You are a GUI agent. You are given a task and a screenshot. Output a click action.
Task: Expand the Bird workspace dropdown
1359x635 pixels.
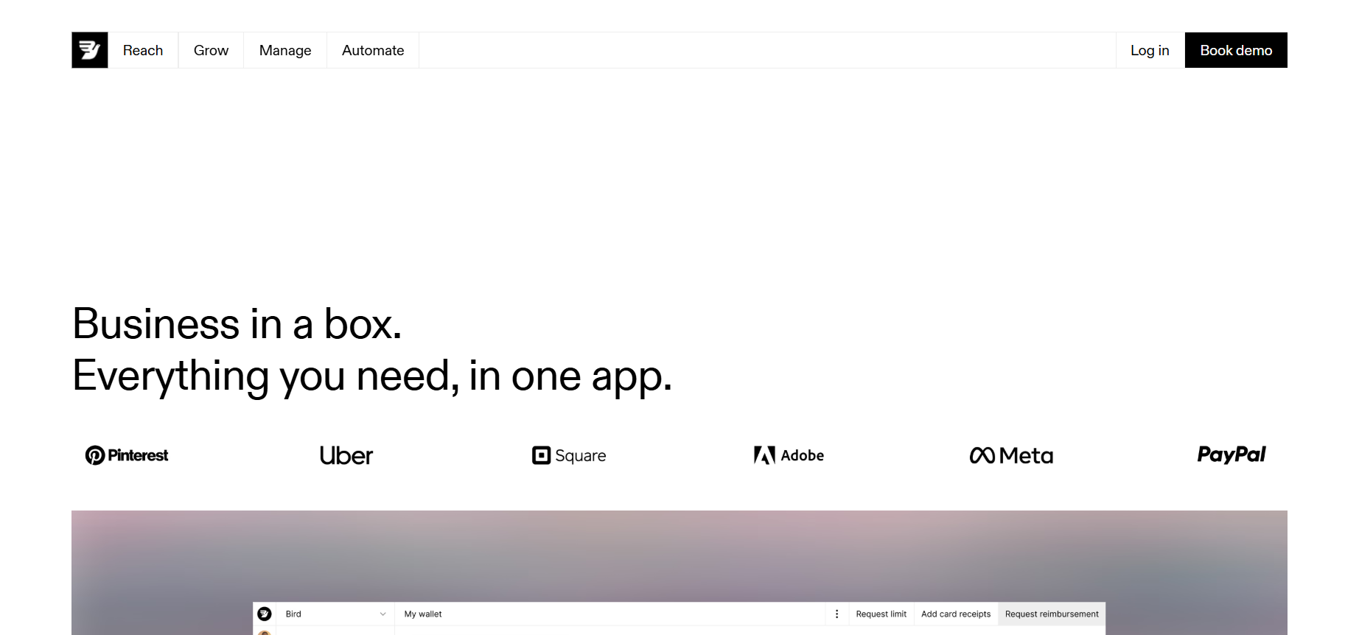click(x=335, y=614)
